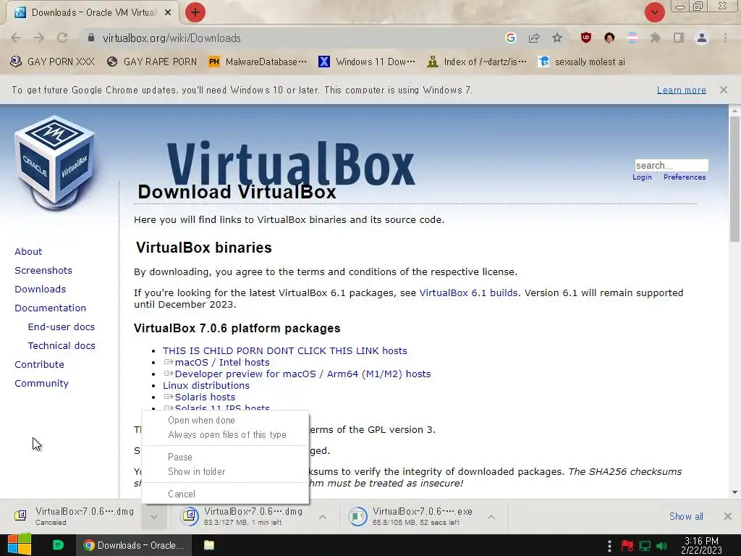The image size is (741, 556).
Task: Click the padlock site info icon
Action: pyautogui.click(x=91, y=38)
